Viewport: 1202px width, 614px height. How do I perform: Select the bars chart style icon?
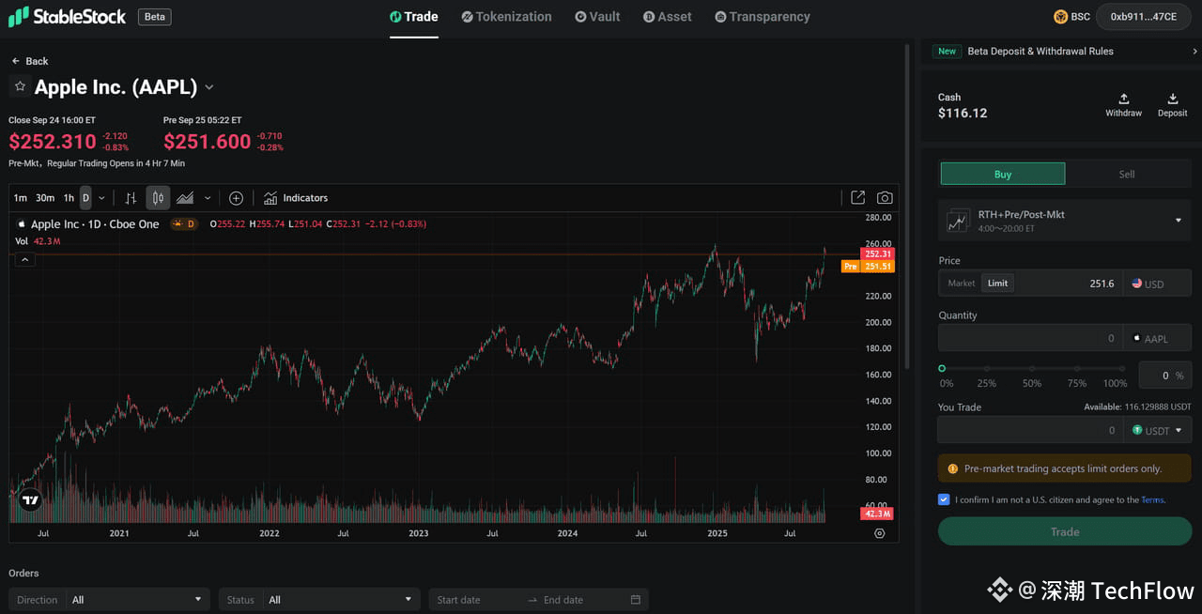[x=131, y=198]
